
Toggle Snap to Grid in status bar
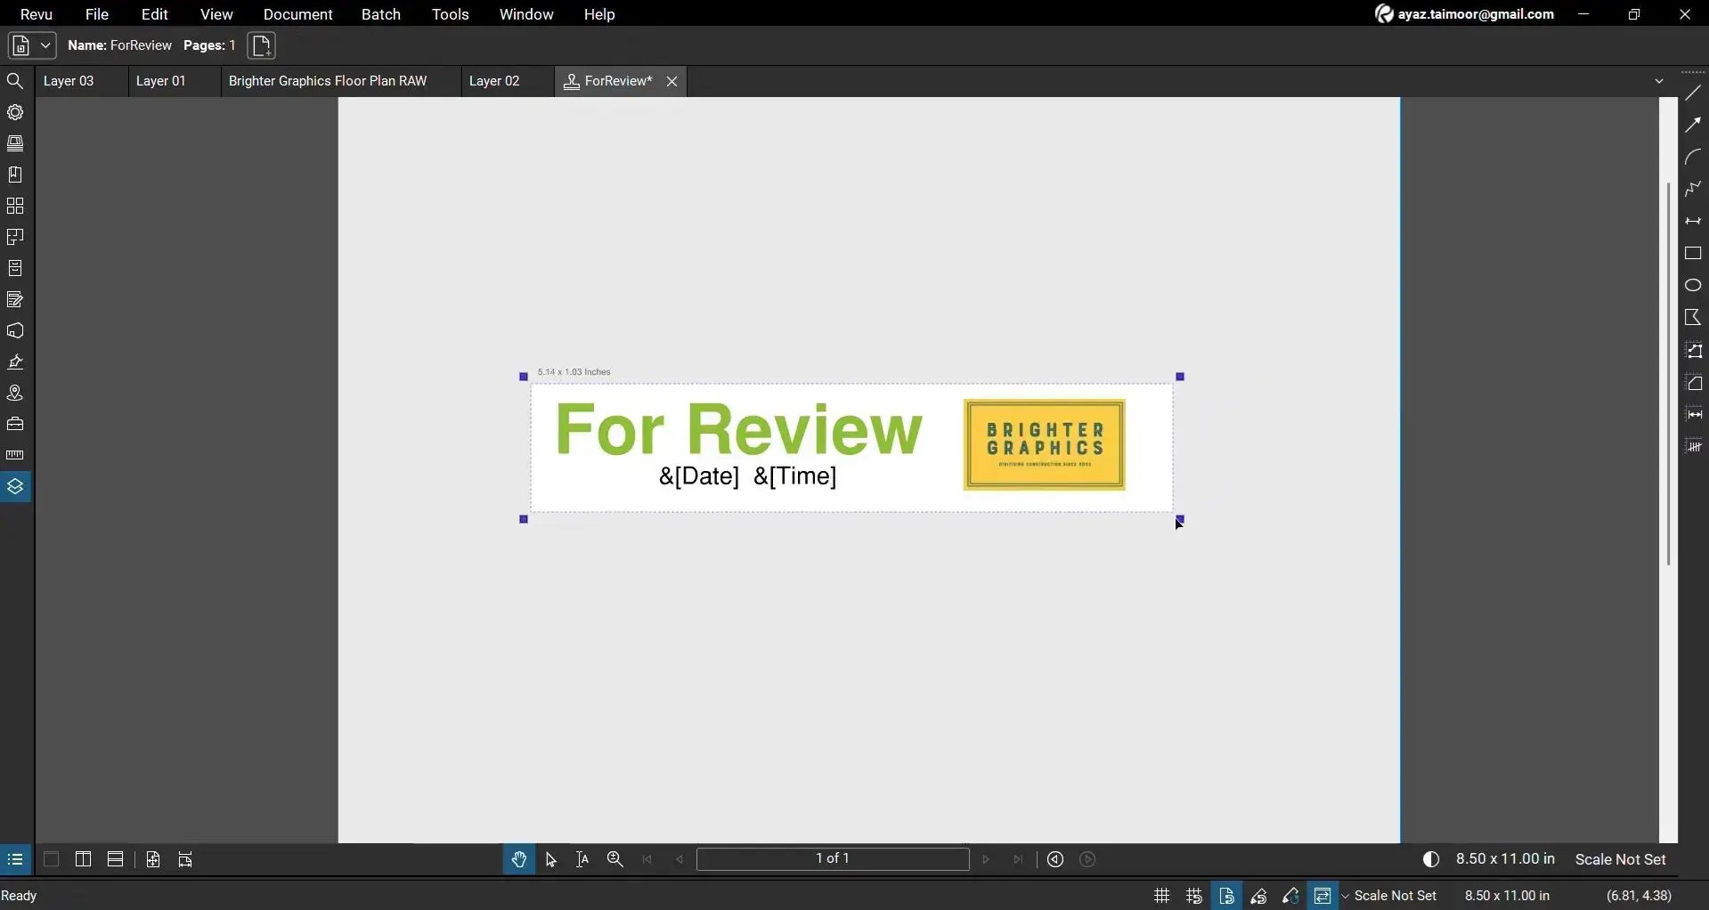tap(1194, 896)
